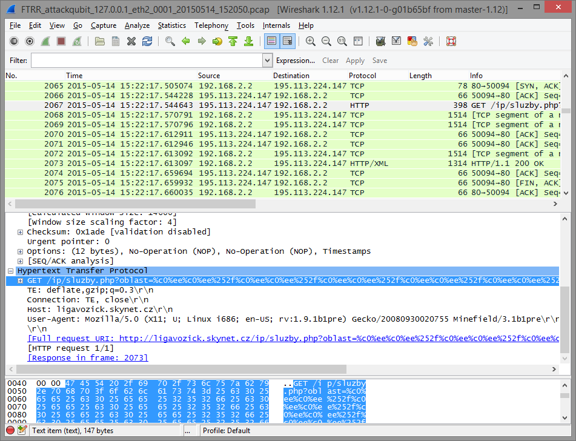Toggle auto scroll in live capture
This screenshot has height=441, width=576.
pyautogui.click(x=287, y=41)
